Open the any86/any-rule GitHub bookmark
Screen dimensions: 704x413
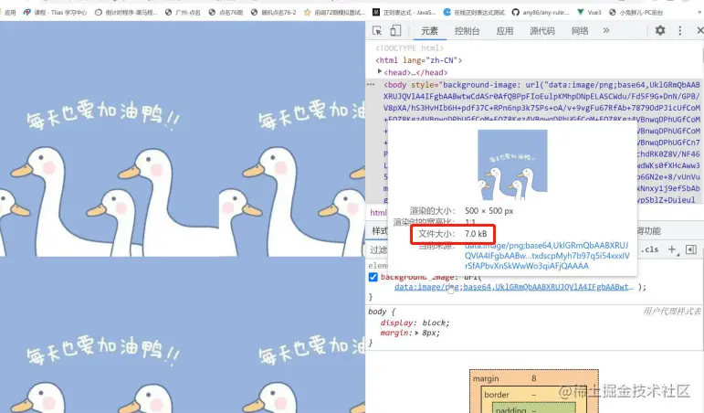coord(541,12)
